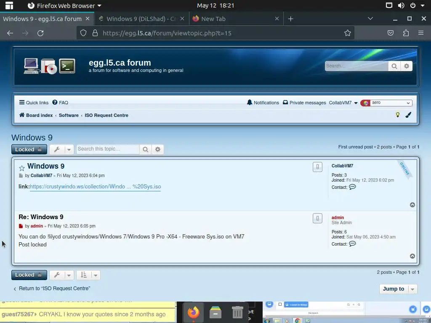Click the lightbulb icon in breadcrumb bar
This screenshot has height=323, width=431.
pyautogui.click(x=397, y=115)
